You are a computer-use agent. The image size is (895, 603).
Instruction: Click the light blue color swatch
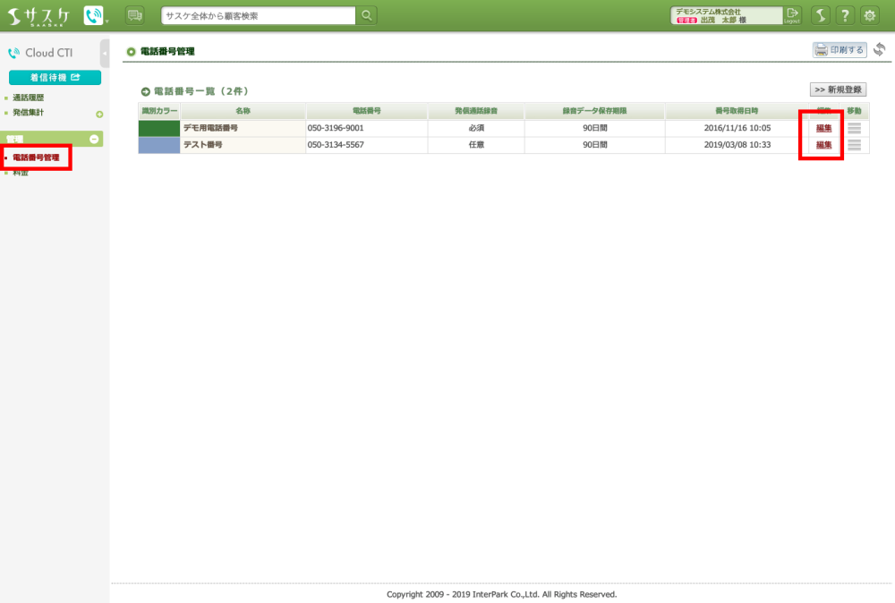(159, 145)
